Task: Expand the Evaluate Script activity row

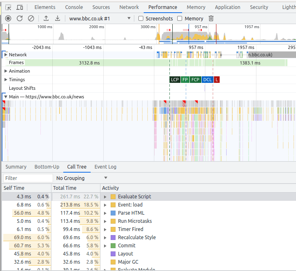Action: coord(105,197)
